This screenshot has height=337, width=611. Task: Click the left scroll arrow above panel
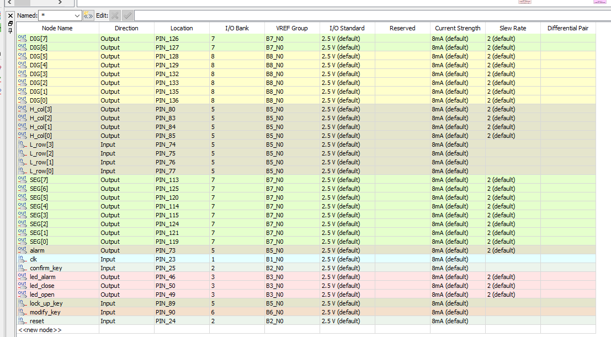click(x=9, y=2)
